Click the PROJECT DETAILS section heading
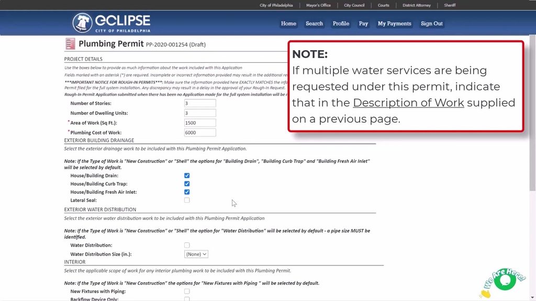The height and width of the screenshot is (301, 536). click(83, 59)
